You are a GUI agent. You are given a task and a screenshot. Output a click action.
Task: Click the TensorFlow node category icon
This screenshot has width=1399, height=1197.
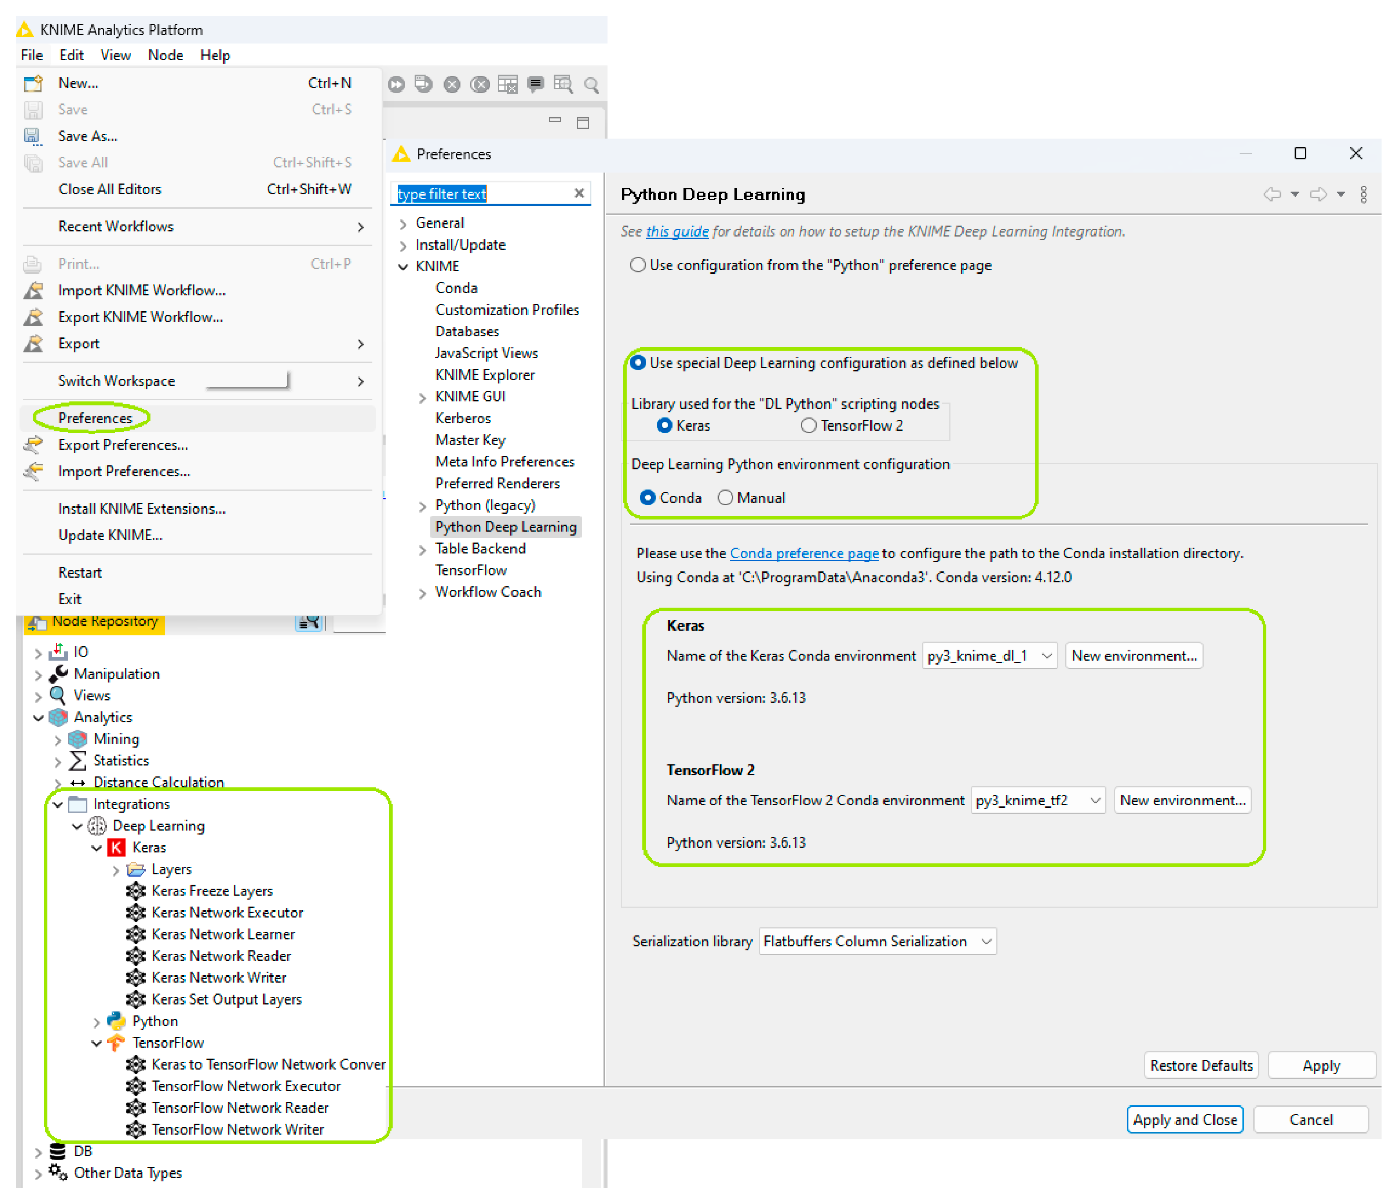pos(116,1043)
